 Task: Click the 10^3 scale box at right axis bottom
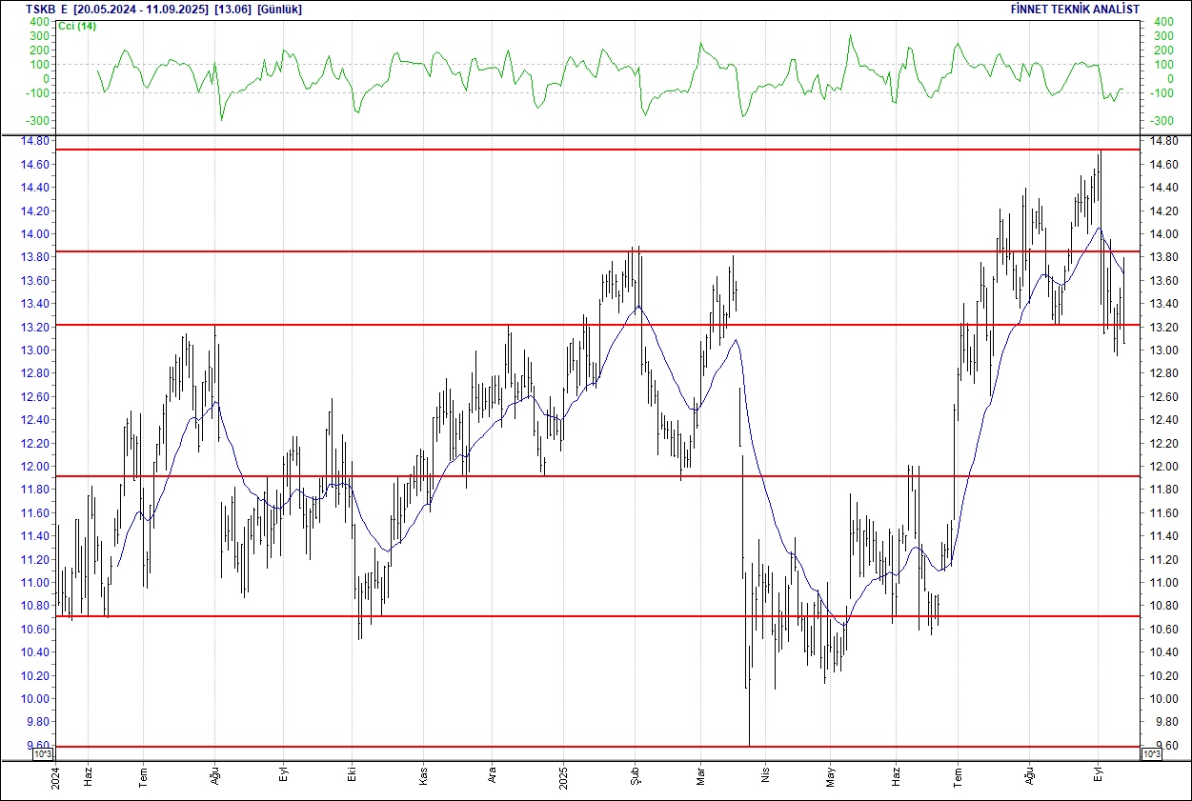click(1151, 754)
